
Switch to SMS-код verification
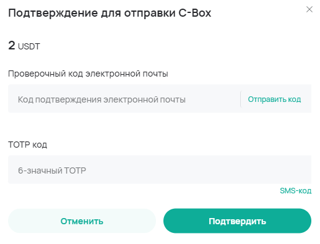click(295, 191)
